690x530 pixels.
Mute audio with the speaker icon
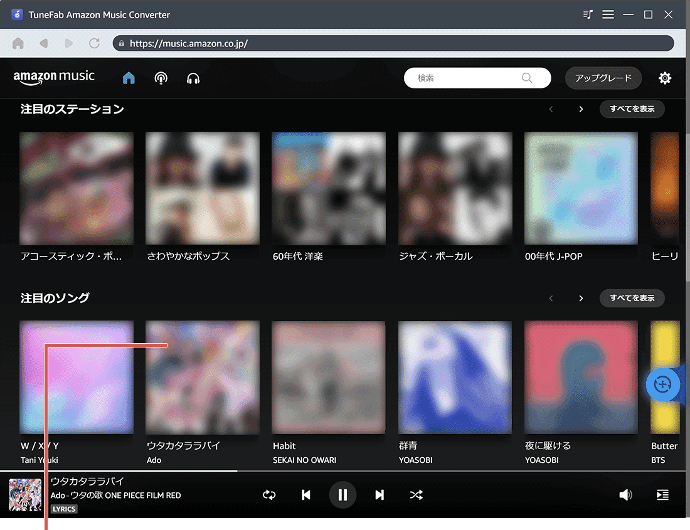pyautogui.click(x=625, y=495)
